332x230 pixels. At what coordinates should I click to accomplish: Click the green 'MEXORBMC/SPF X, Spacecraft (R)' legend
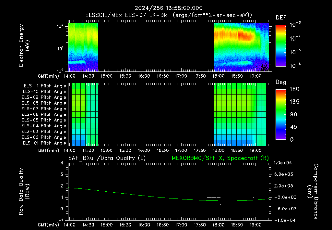tap(220, 158)
